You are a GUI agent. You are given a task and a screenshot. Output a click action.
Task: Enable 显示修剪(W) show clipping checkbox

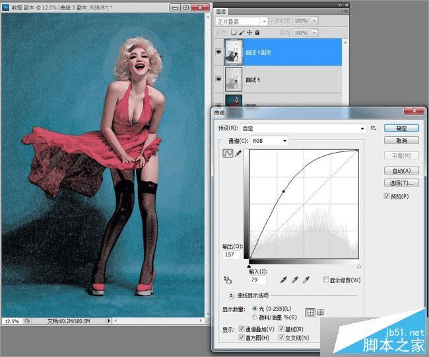(326, 280)
